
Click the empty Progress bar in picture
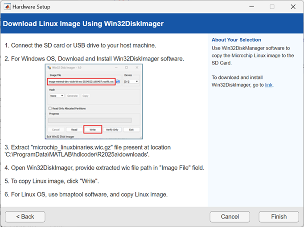pyautogui.click(x=90, y=120)
